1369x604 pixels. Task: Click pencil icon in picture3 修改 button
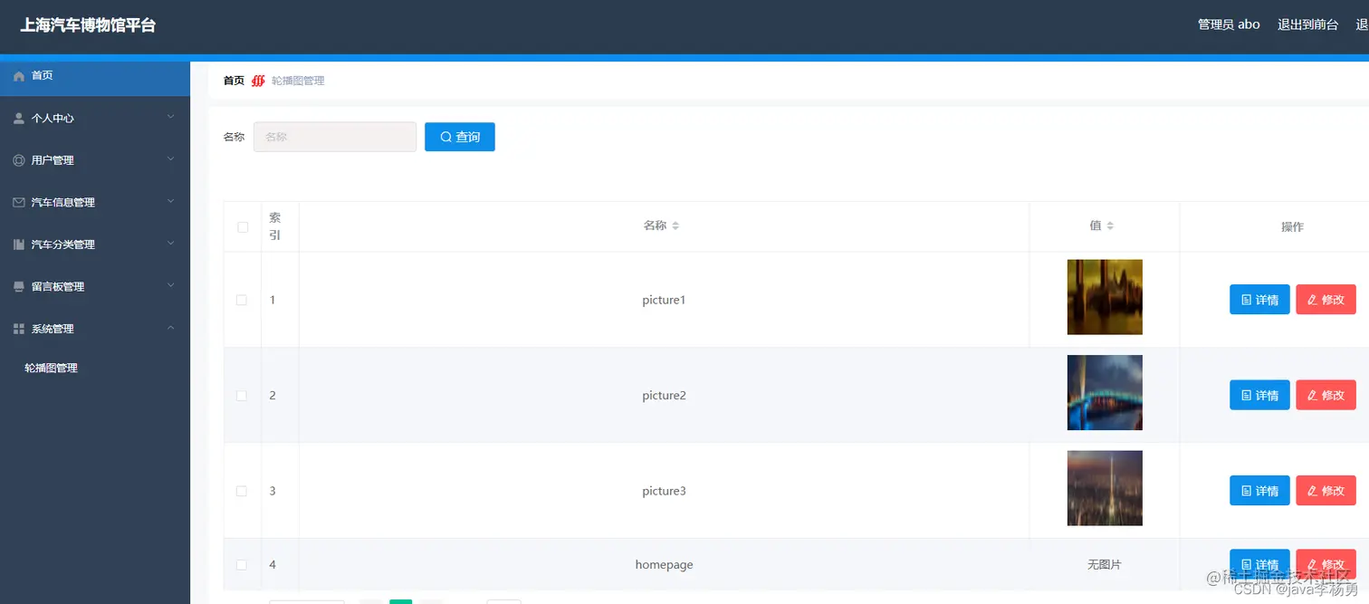coord(1312,491)
